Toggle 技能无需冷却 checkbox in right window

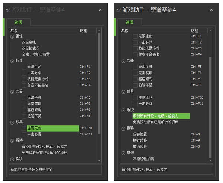tap(135, 48)
